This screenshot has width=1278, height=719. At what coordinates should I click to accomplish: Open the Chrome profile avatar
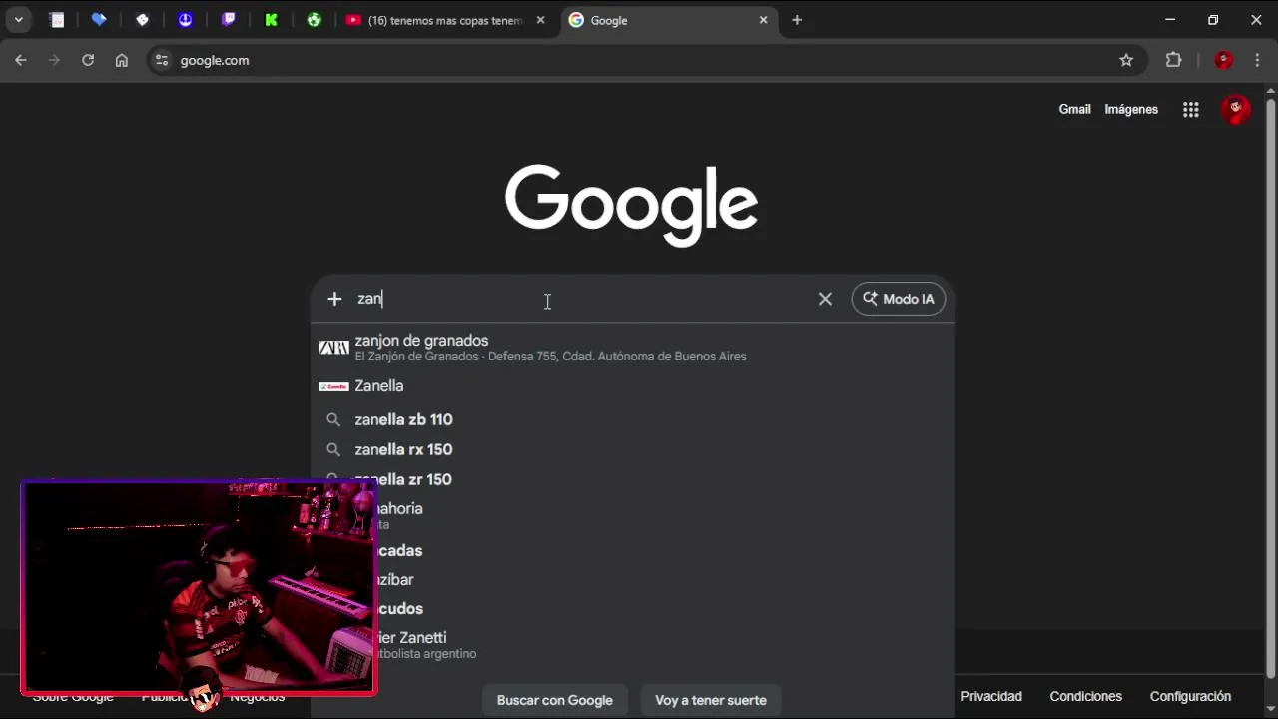(x=1224, y=60)
